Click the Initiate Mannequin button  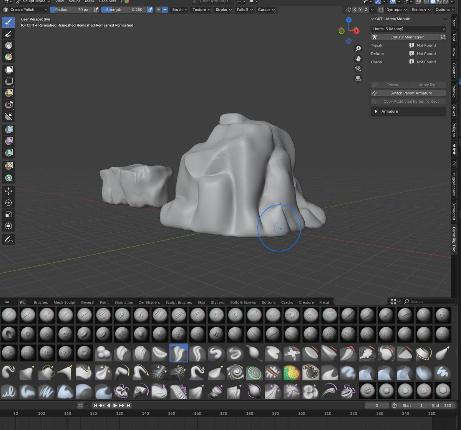point(407,37)
